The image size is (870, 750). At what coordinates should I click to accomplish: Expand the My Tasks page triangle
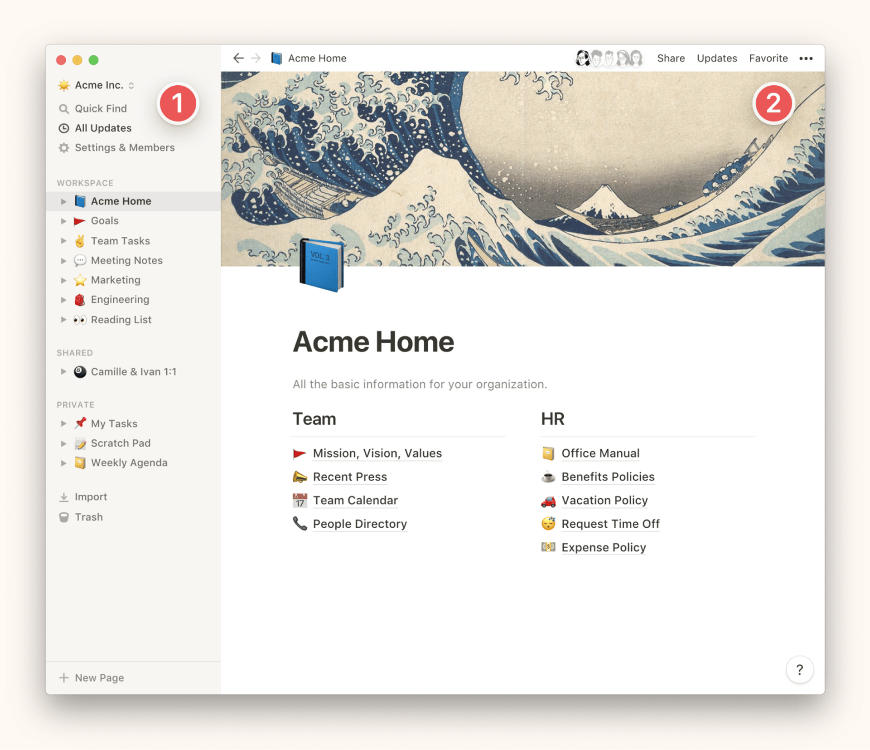pyautogui.click(x=63, y=424)
